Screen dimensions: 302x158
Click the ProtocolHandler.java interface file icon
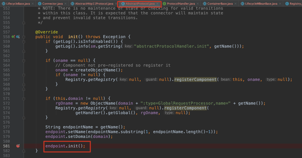[164, 4]
